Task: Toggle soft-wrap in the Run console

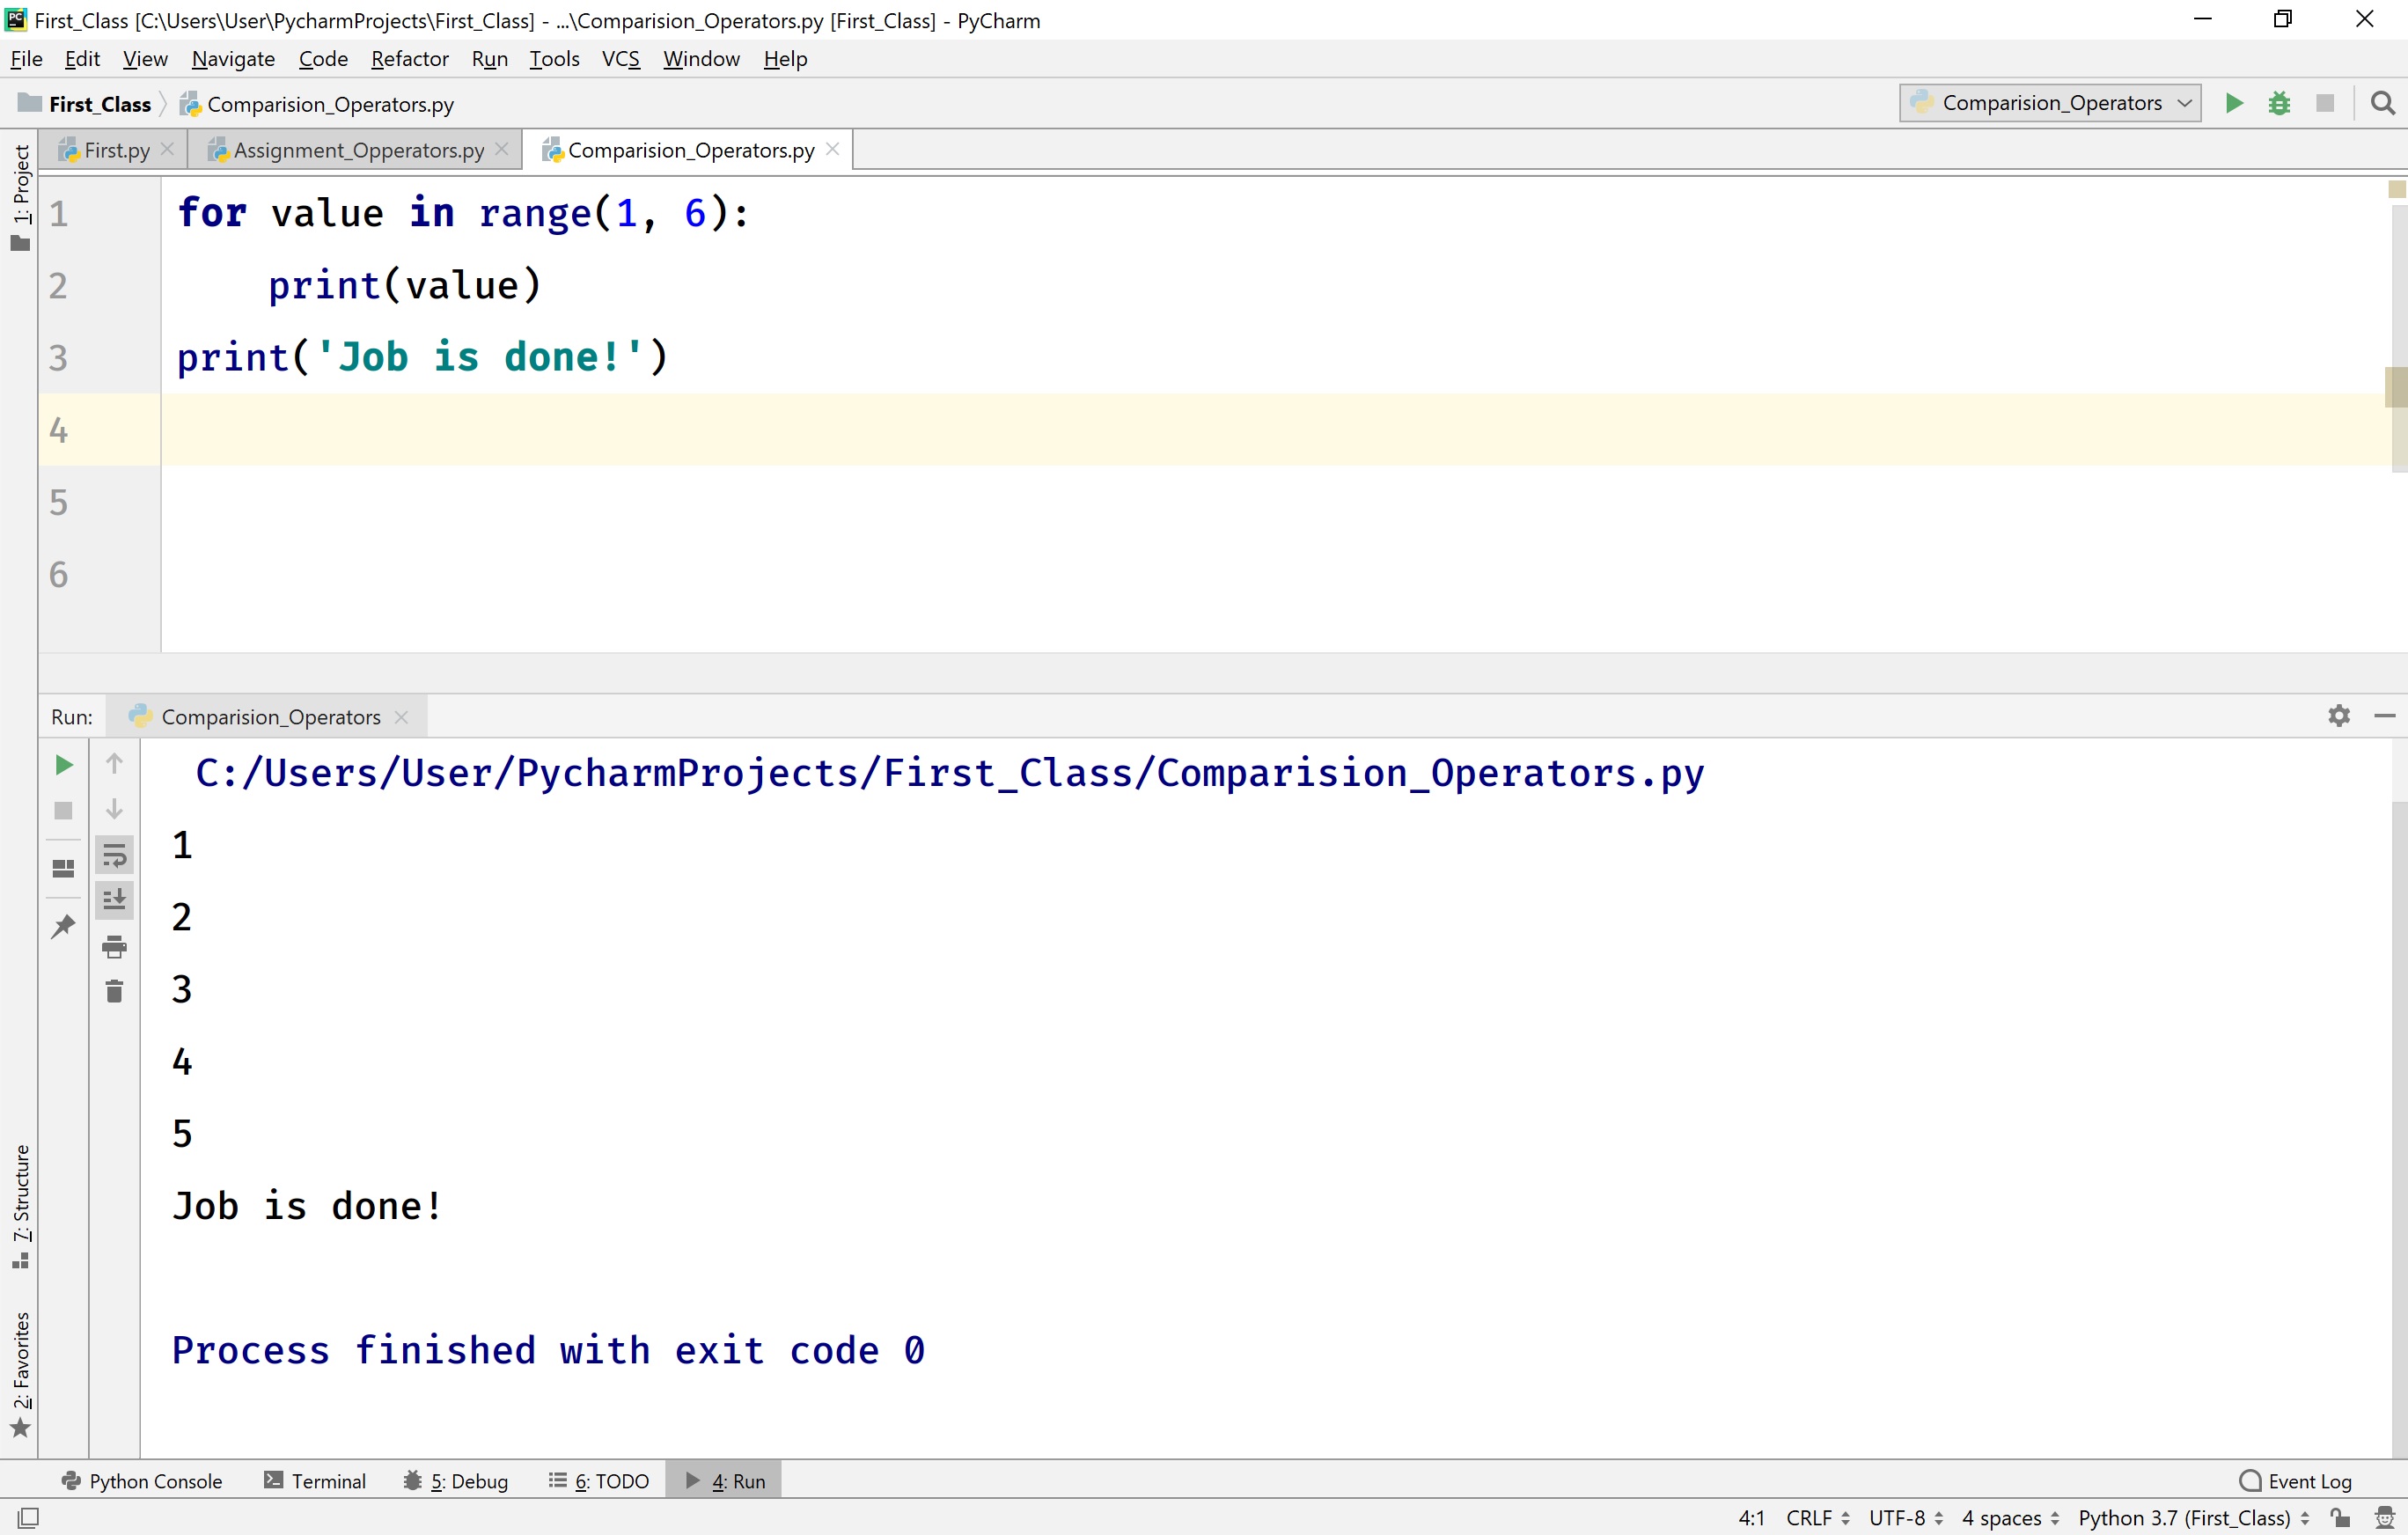Action: [x=114, y=856]
